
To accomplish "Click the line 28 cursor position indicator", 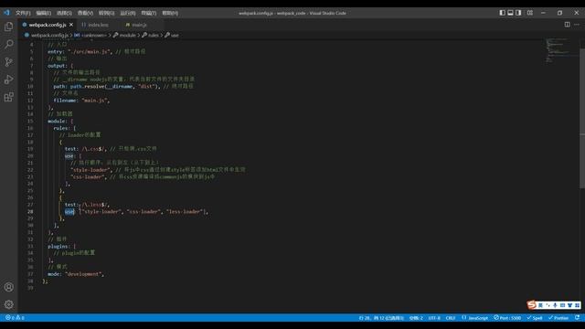I will coord(381,318).
